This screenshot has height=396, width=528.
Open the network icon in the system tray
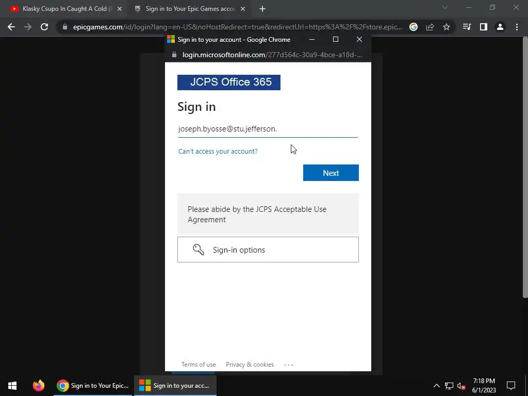449,386
